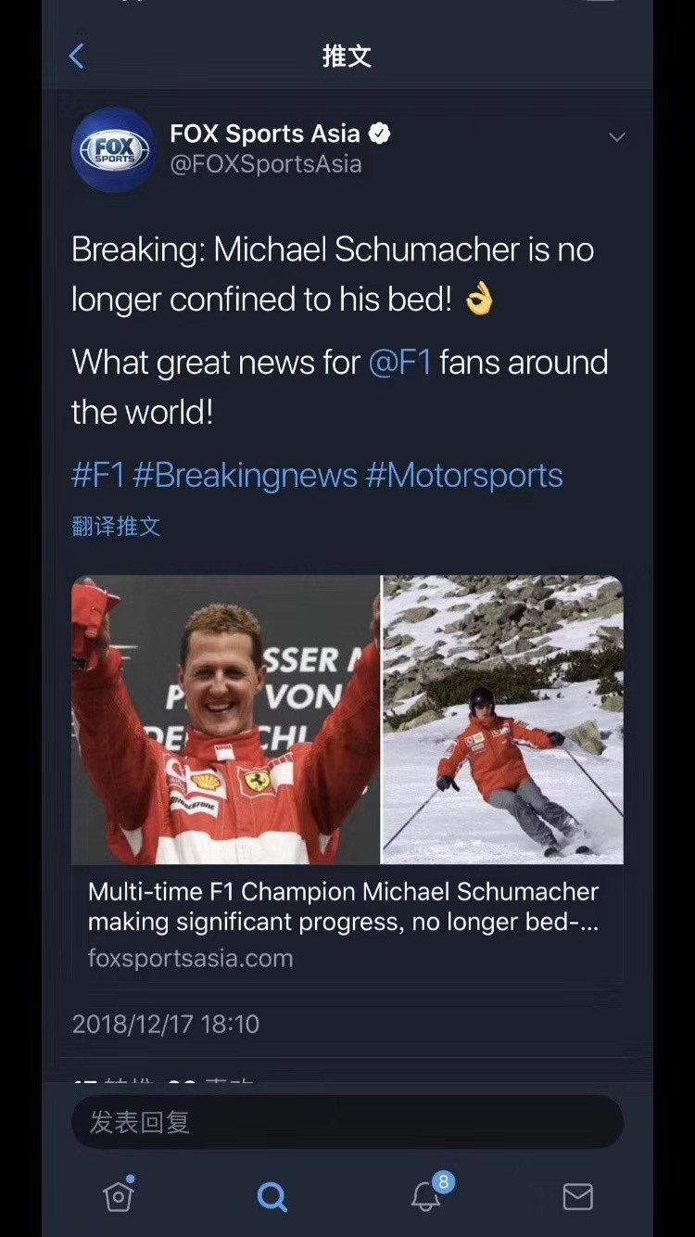Tap the @F1 mention in the tweet
Viewport: 695px width, 1237px height.
(399, 362)
